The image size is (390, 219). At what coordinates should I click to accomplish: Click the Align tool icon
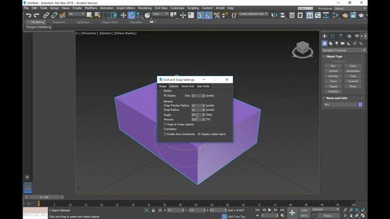pyautogui.click(x=283, y=15)
